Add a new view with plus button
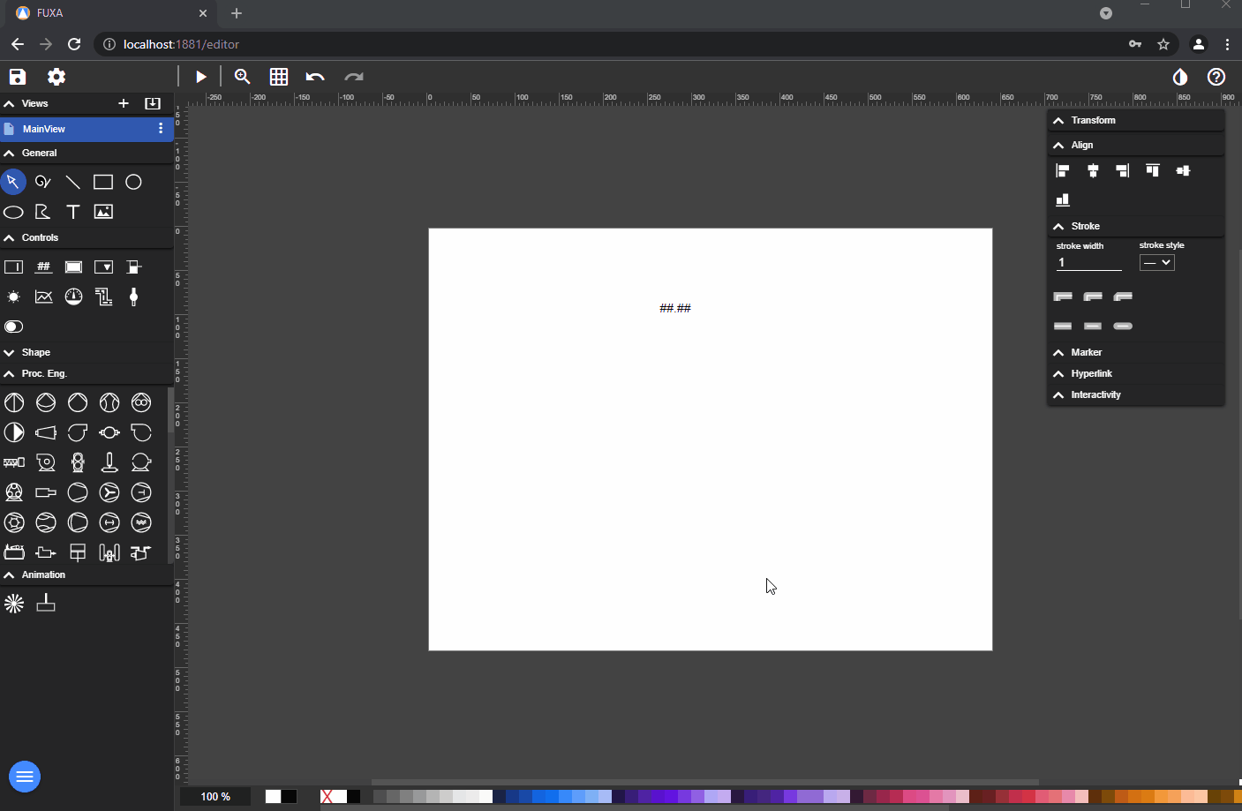 [124, 103]
